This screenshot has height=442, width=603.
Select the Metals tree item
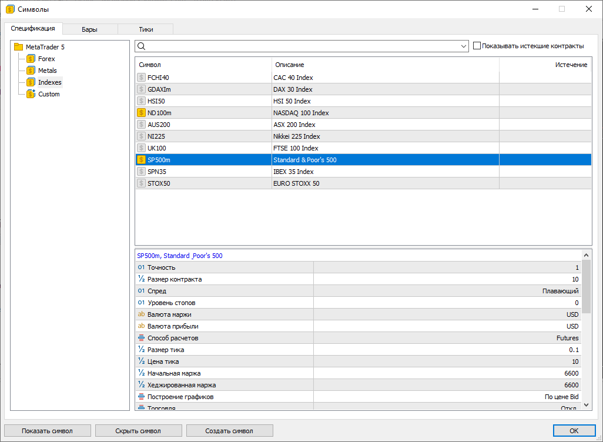pos(47,71)
